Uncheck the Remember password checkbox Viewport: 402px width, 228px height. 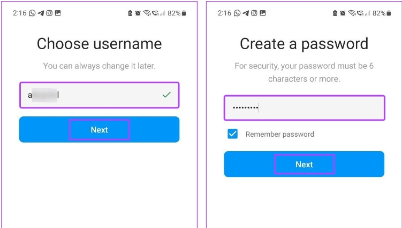(x=233, y=134)
